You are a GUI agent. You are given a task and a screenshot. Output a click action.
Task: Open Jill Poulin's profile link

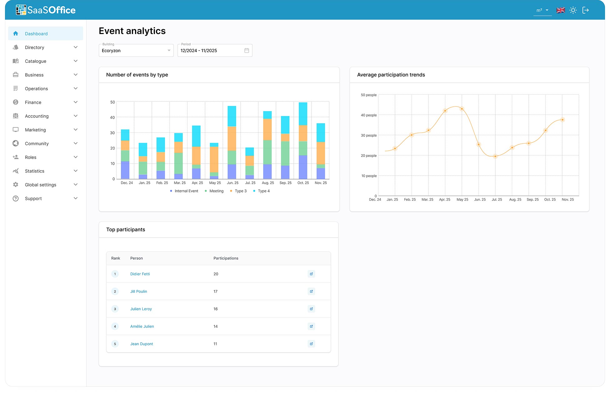(138, 291)
